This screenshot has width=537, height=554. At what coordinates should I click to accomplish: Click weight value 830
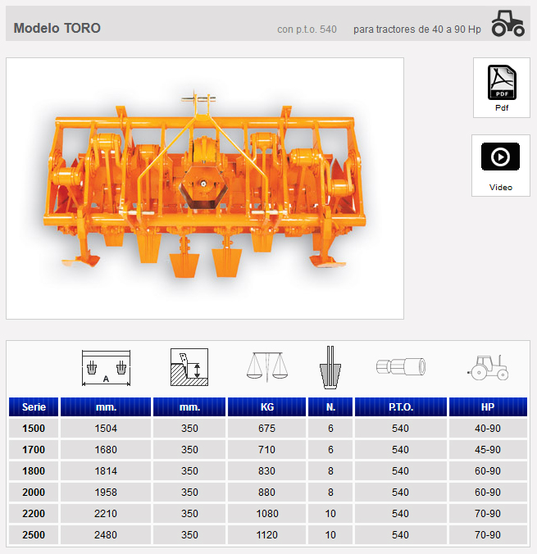[267, 471]
